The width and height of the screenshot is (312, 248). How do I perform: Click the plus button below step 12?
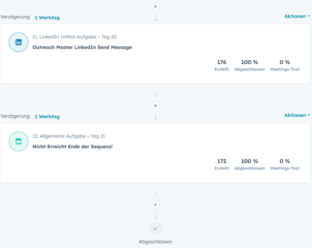(156, 205)
